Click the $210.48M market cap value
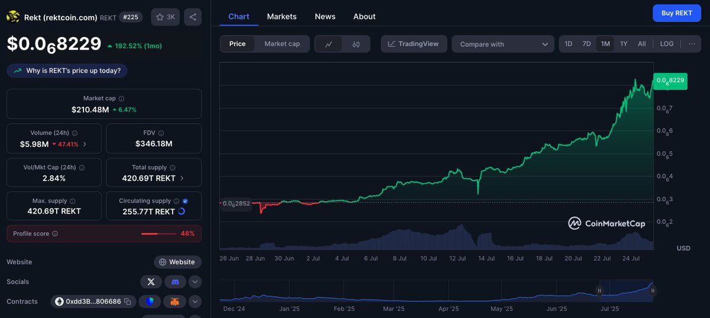The height and width of the screenshot is (318, 710). click(x=90, y=109)
